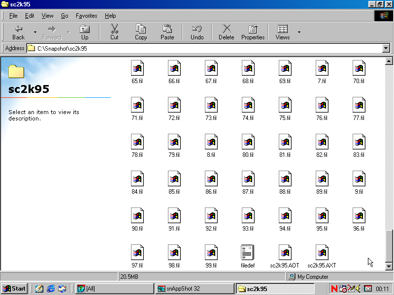Select the 9.fil file icon
The width and height of the screenshot is (394, 295).
pyautogui.click(x=359, y=178)
